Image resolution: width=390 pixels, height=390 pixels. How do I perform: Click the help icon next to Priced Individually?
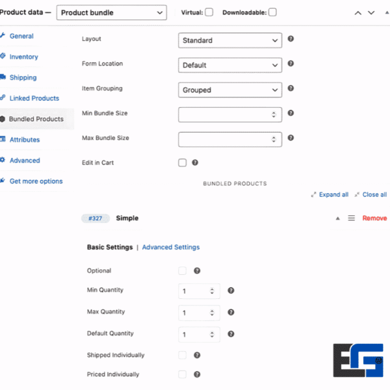click(x=197, y=374)
